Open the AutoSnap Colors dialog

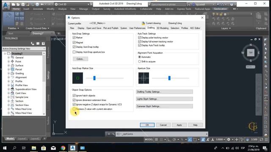[x=80, y=59]
